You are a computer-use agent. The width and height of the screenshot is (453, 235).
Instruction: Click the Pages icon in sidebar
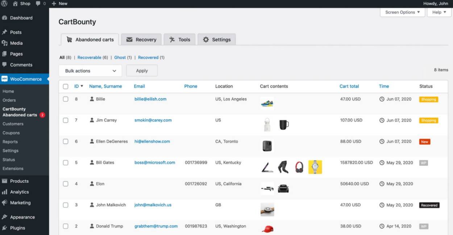click(x=5, y=54)
